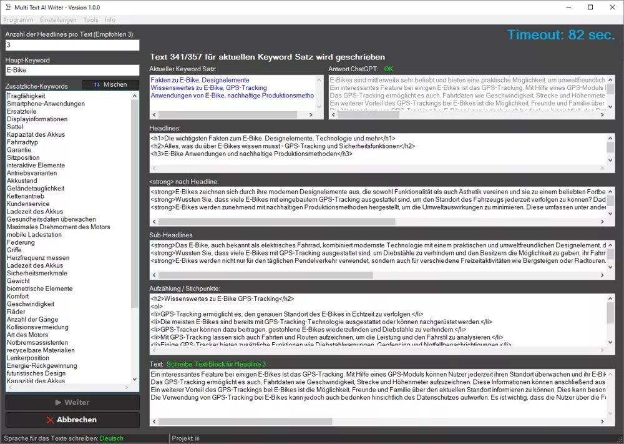Select Maximales Drehmoment des Motors keyword
Image resolution: width=624 pixels, height=444 pixels.
click(58, 227)
